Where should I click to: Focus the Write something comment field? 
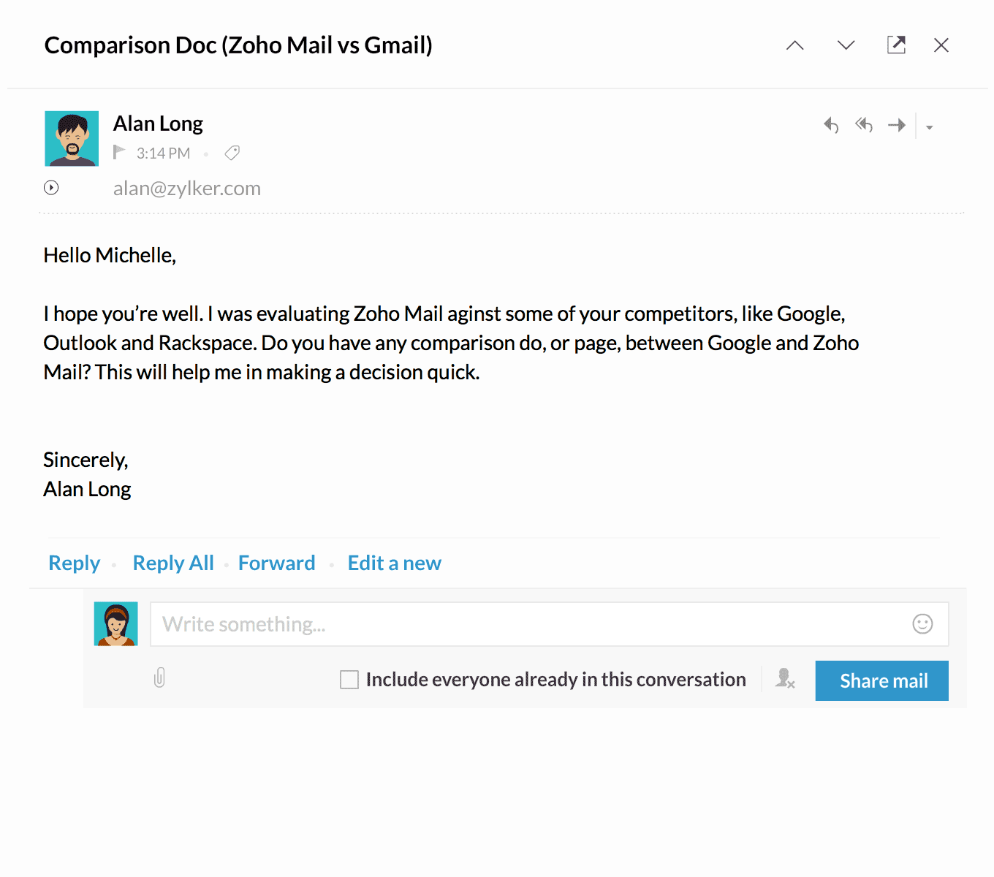tap(526, 624)
